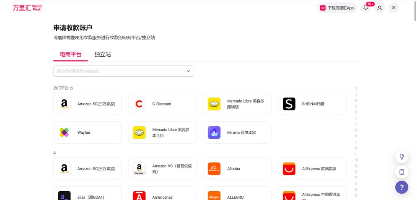Viewport: 417px width, 200px height.
Task: Click the Wayfair card text
Action: tap(84, 132)
